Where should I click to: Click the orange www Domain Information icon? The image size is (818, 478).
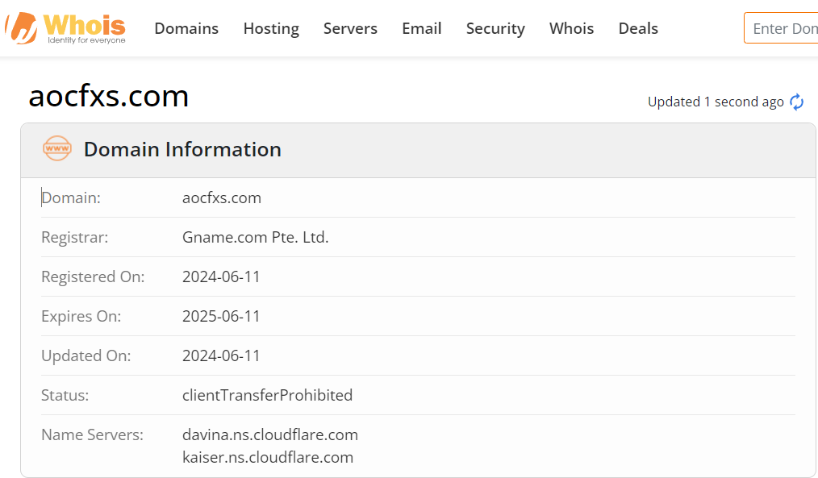(x=56, y=148)
